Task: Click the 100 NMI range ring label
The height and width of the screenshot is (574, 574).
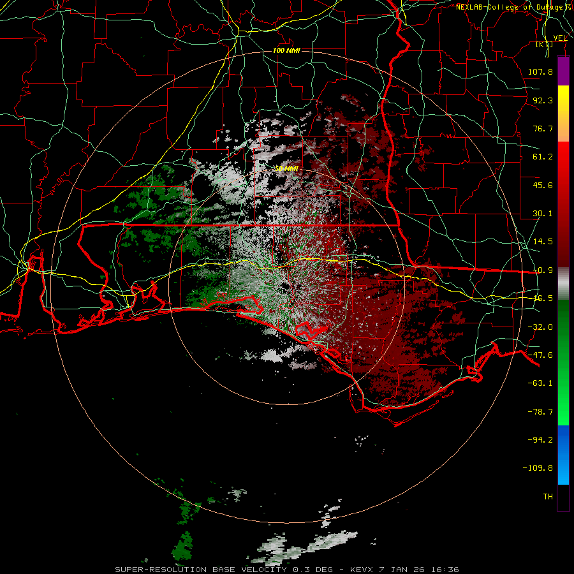Action: [x=286, y=50]
